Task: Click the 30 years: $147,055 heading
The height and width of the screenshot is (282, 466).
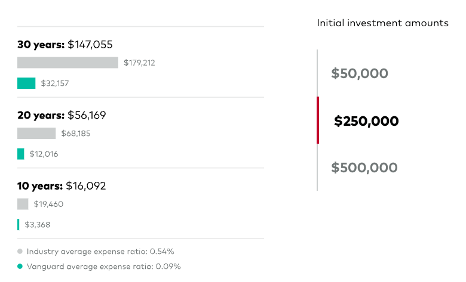Action: [65, 44]
